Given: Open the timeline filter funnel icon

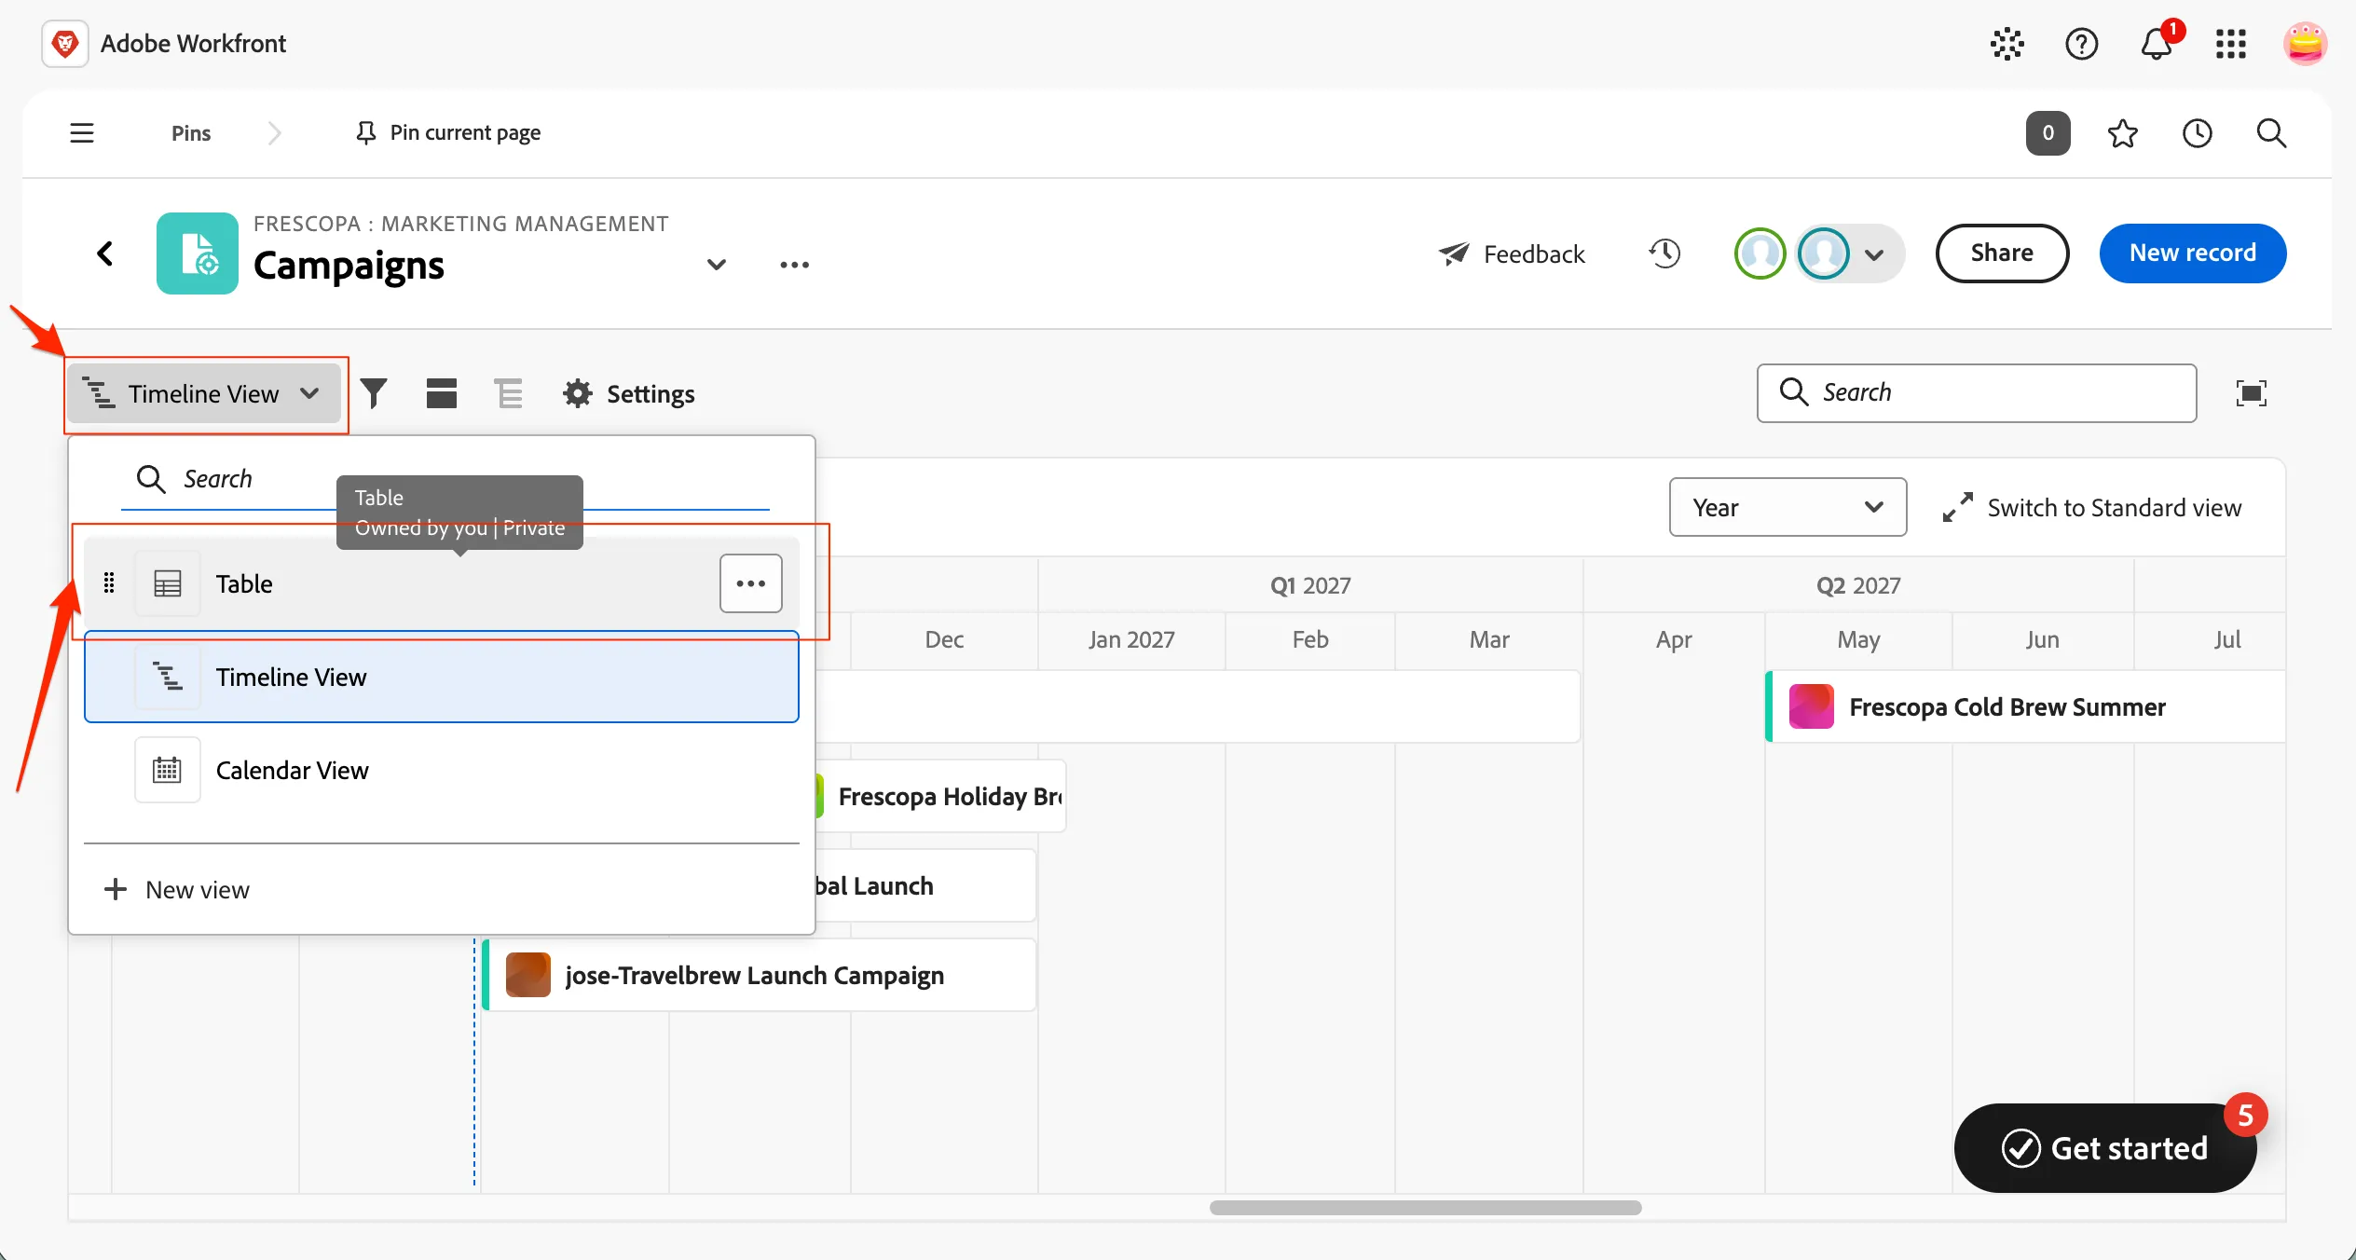Looking at the screenshot, I should pos(374,393).
